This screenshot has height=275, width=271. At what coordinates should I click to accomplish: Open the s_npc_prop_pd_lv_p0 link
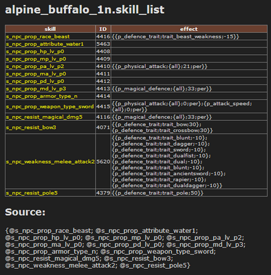[x=35, y=81]
